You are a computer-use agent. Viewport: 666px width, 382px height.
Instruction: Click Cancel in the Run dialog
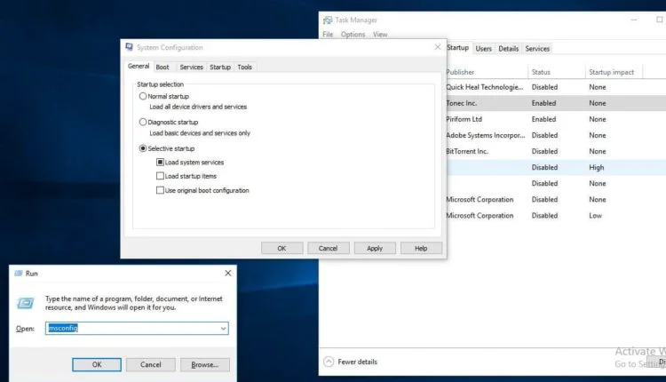click(151, 364)
